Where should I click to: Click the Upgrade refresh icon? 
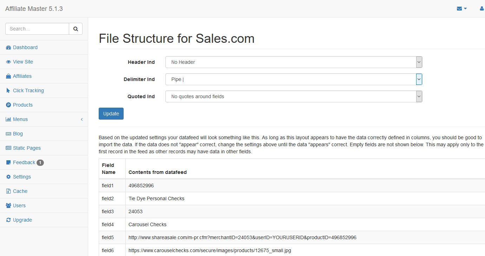(x=8, y=220)
